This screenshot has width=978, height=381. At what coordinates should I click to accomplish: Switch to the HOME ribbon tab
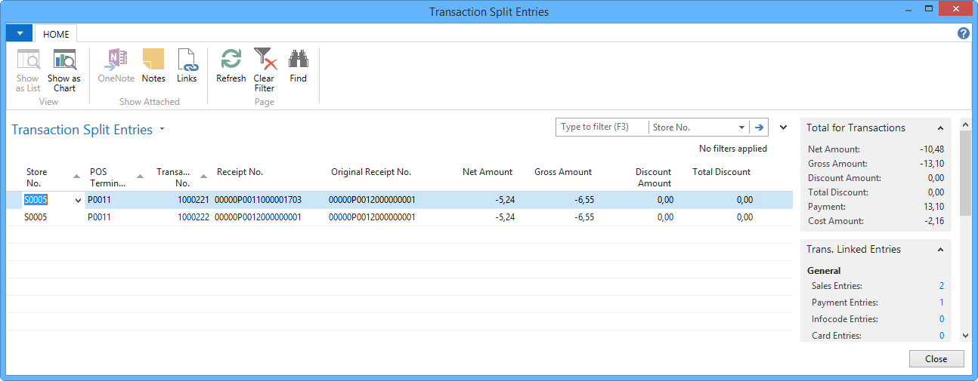click(56, 34)
